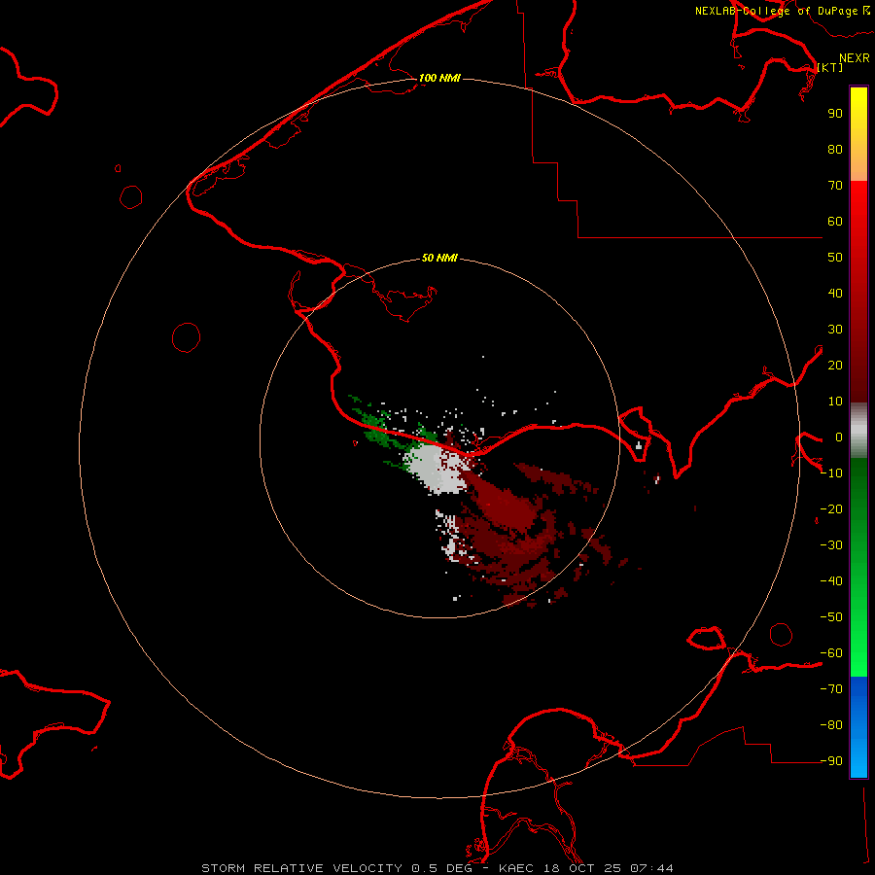Select the 50 value on the velocity scale
875x875 pixels.
(835, 258)
